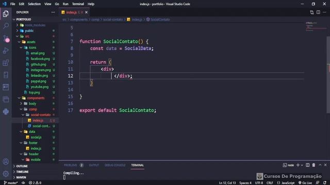Kill the terminal with trash icon
Viewport: 330px width, 185px height.
(313, 165)
